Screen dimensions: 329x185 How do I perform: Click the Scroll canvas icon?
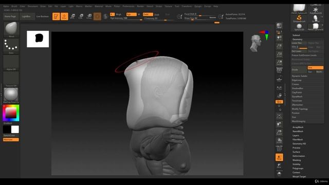coord(279,38)
